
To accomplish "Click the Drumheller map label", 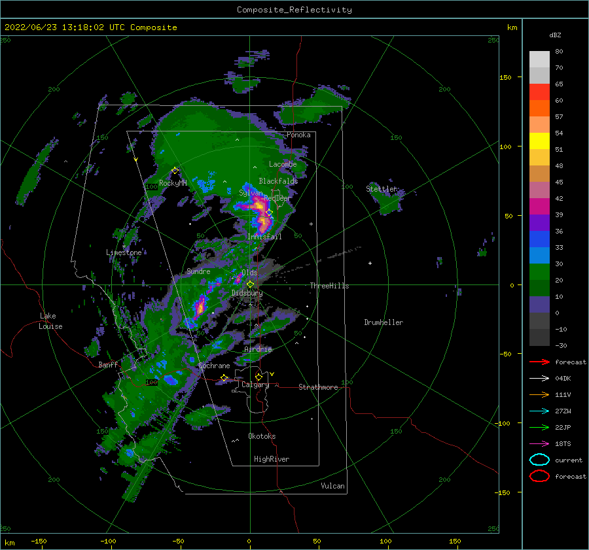I will [x=384, y=322].
